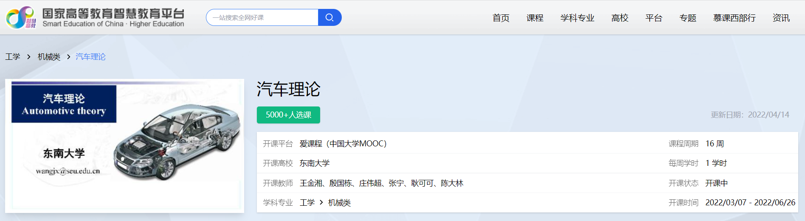Click 资讯 in the top menu
The image size is (805, 221).
pos(781,18)
